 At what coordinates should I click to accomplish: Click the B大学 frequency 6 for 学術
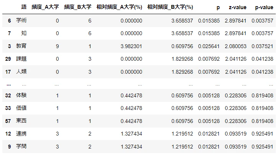click(90, 21)
